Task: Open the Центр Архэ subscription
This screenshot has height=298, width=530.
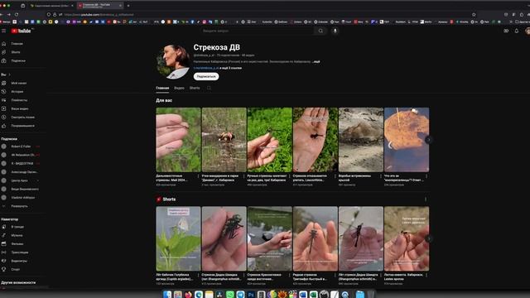Action: point(19,180)
